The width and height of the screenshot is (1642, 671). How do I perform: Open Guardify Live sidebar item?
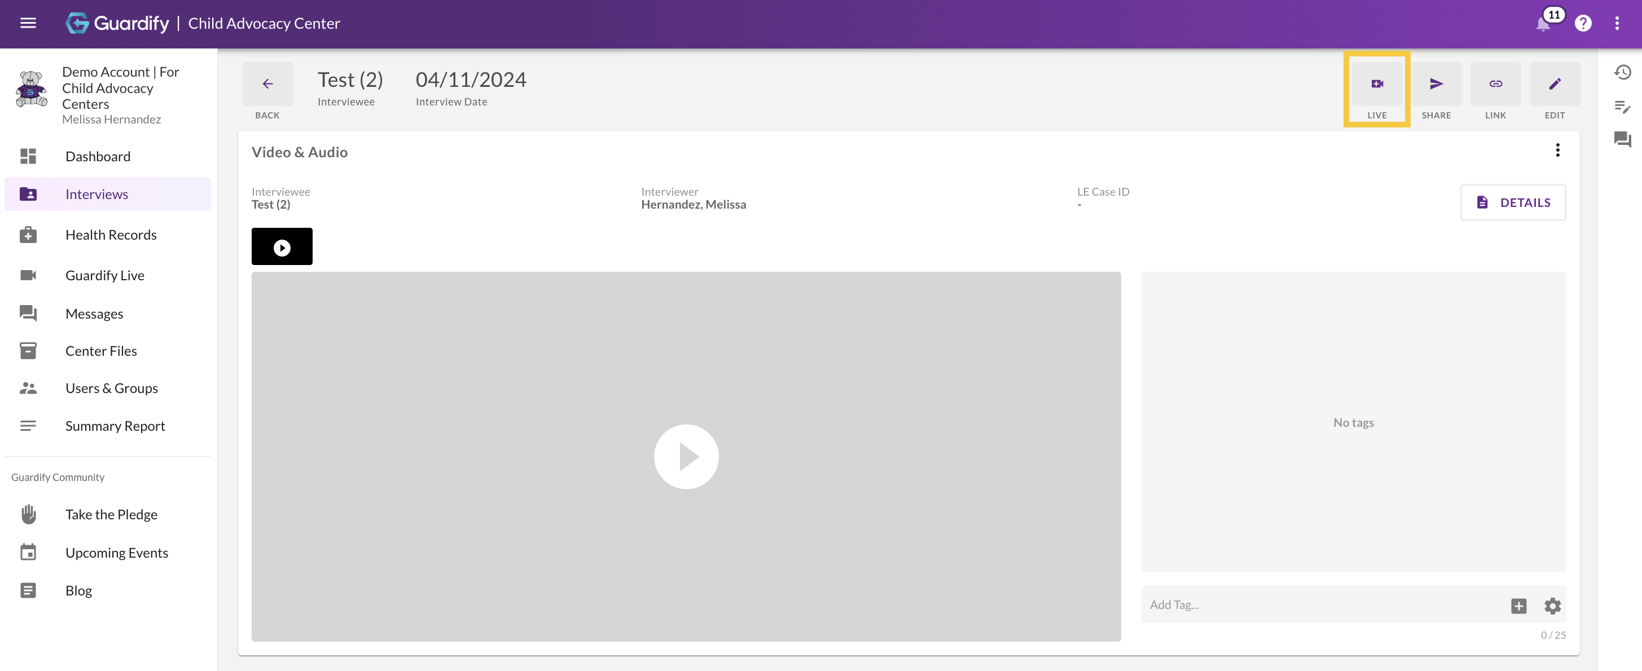coord(104,275)
